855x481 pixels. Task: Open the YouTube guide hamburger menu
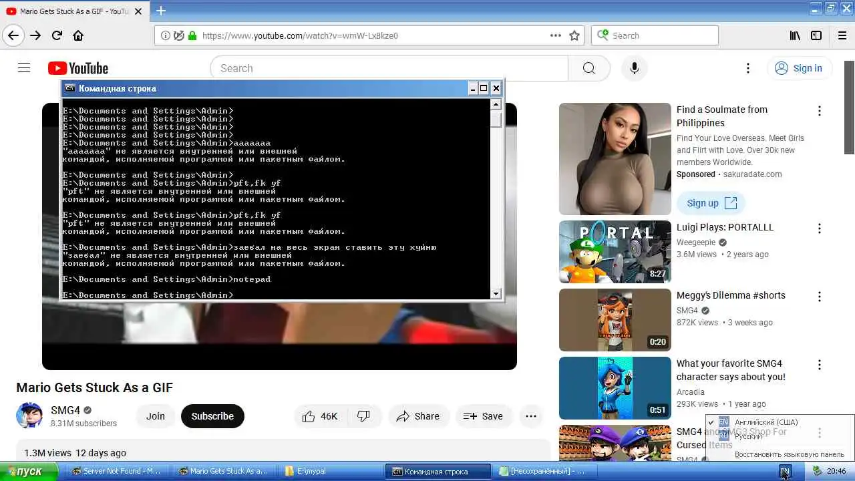coord(24,68)
